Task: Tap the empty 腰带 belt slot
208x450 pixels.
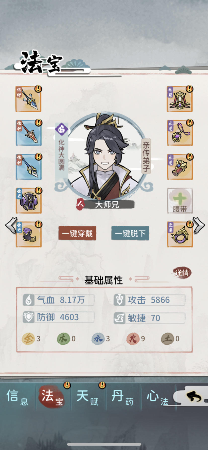Action: point(180,201)
